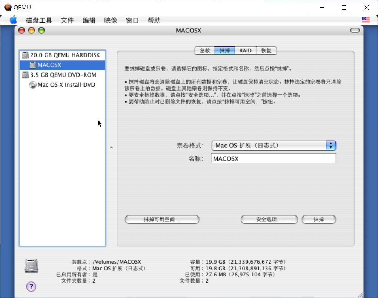Viewport: 378px width, 298px height.
Task: Click the US flag input source icon
Action: click(365, 20)
